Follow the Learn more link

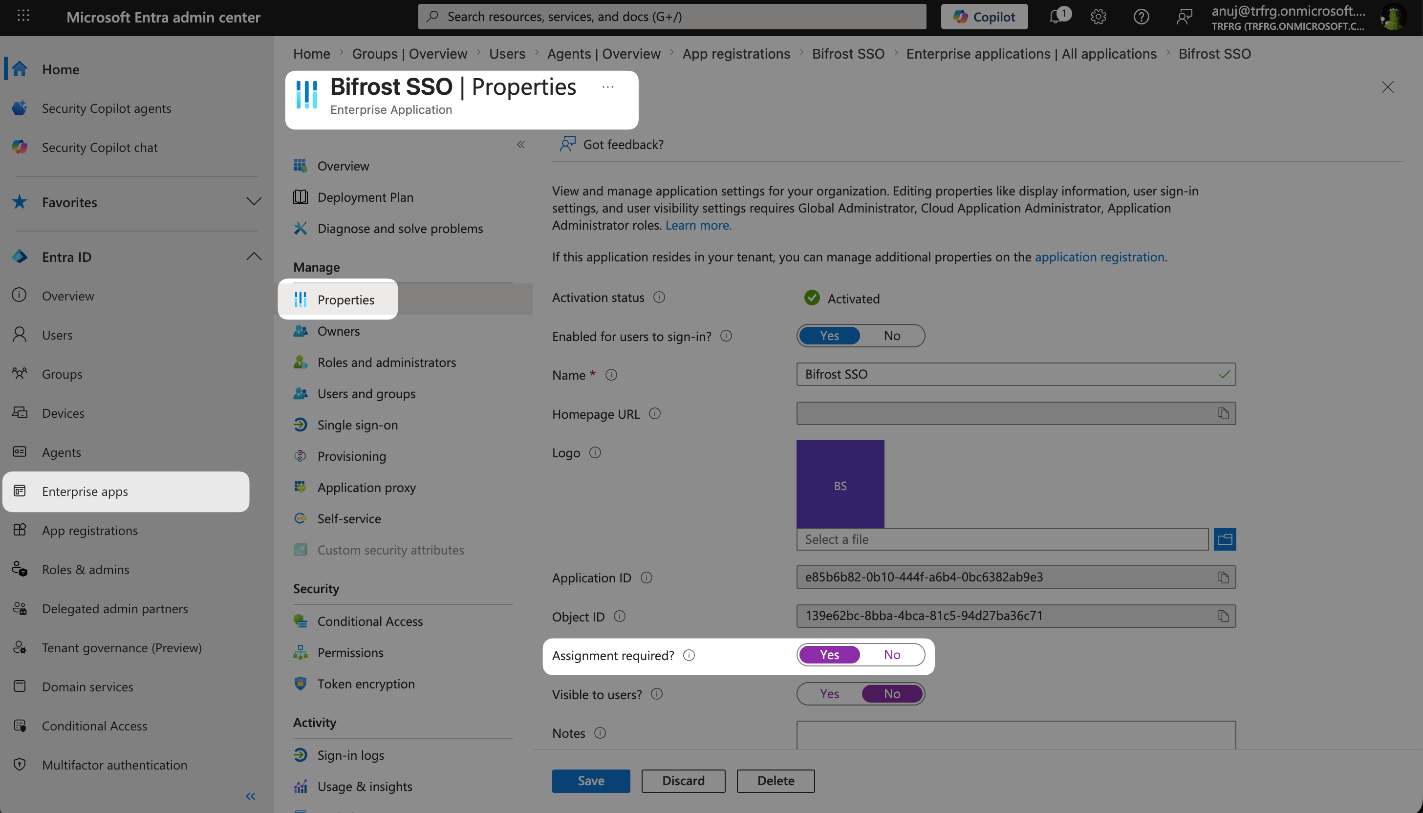[x=698, y=225]
